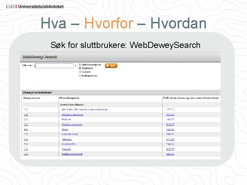Open Dewey number 600 link

click(26, 139)
